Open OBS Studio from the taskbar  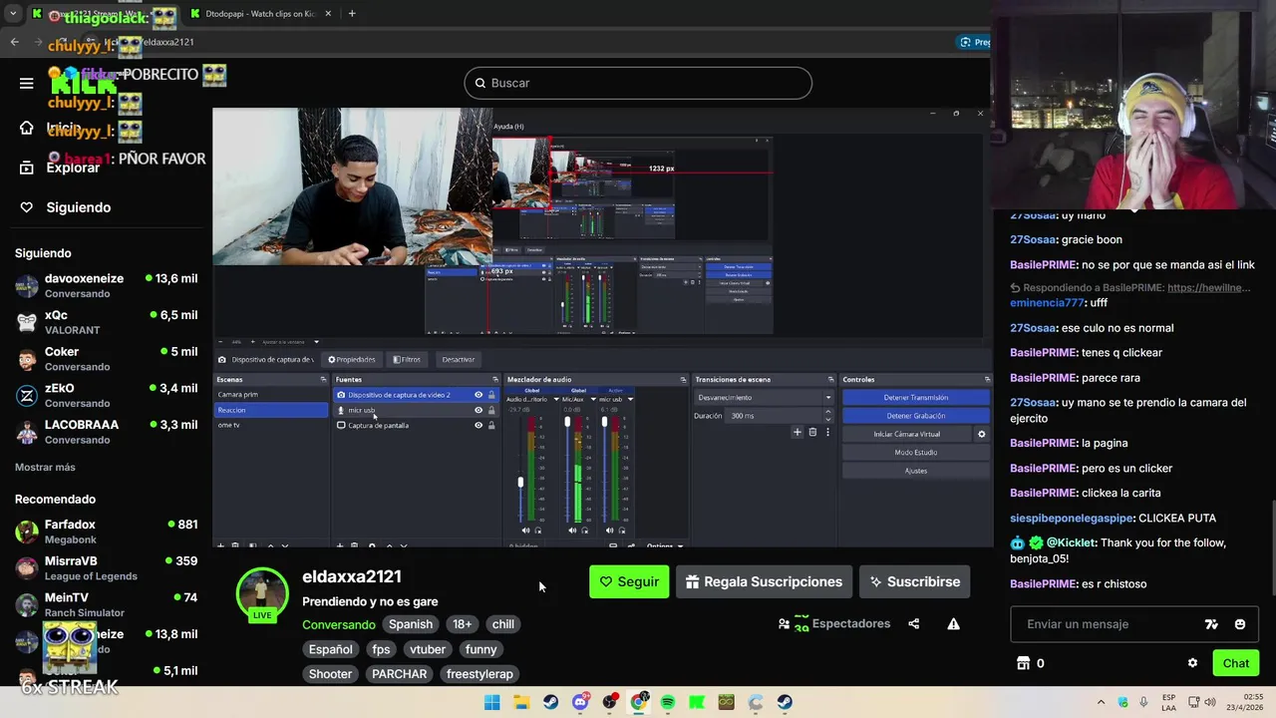click(609, 702)
